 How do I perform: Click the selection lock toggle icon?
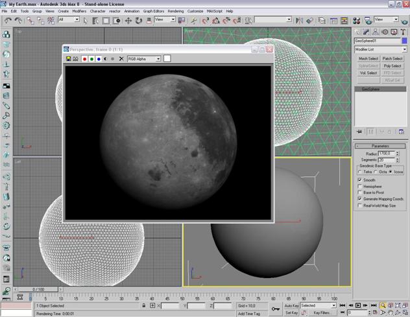[143, 305]
